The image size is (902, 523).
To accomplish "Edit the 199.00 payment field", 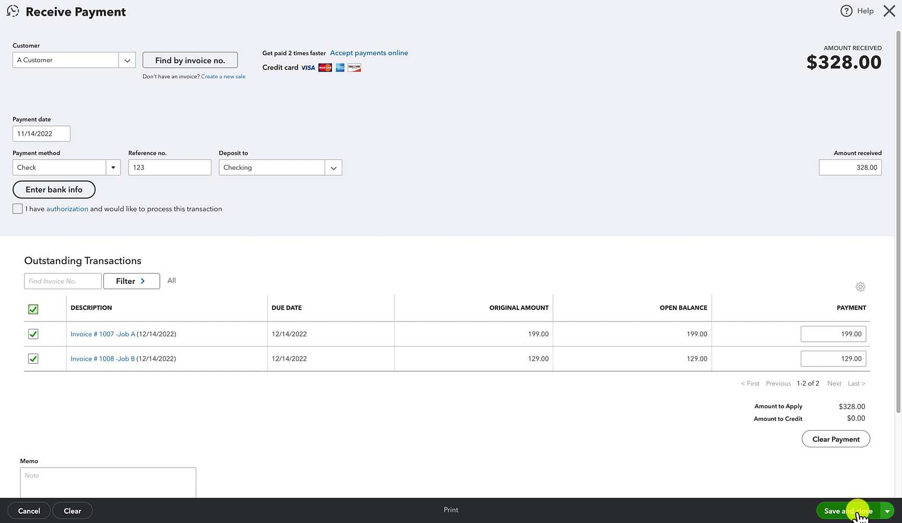I will click(x=833, y=334).
